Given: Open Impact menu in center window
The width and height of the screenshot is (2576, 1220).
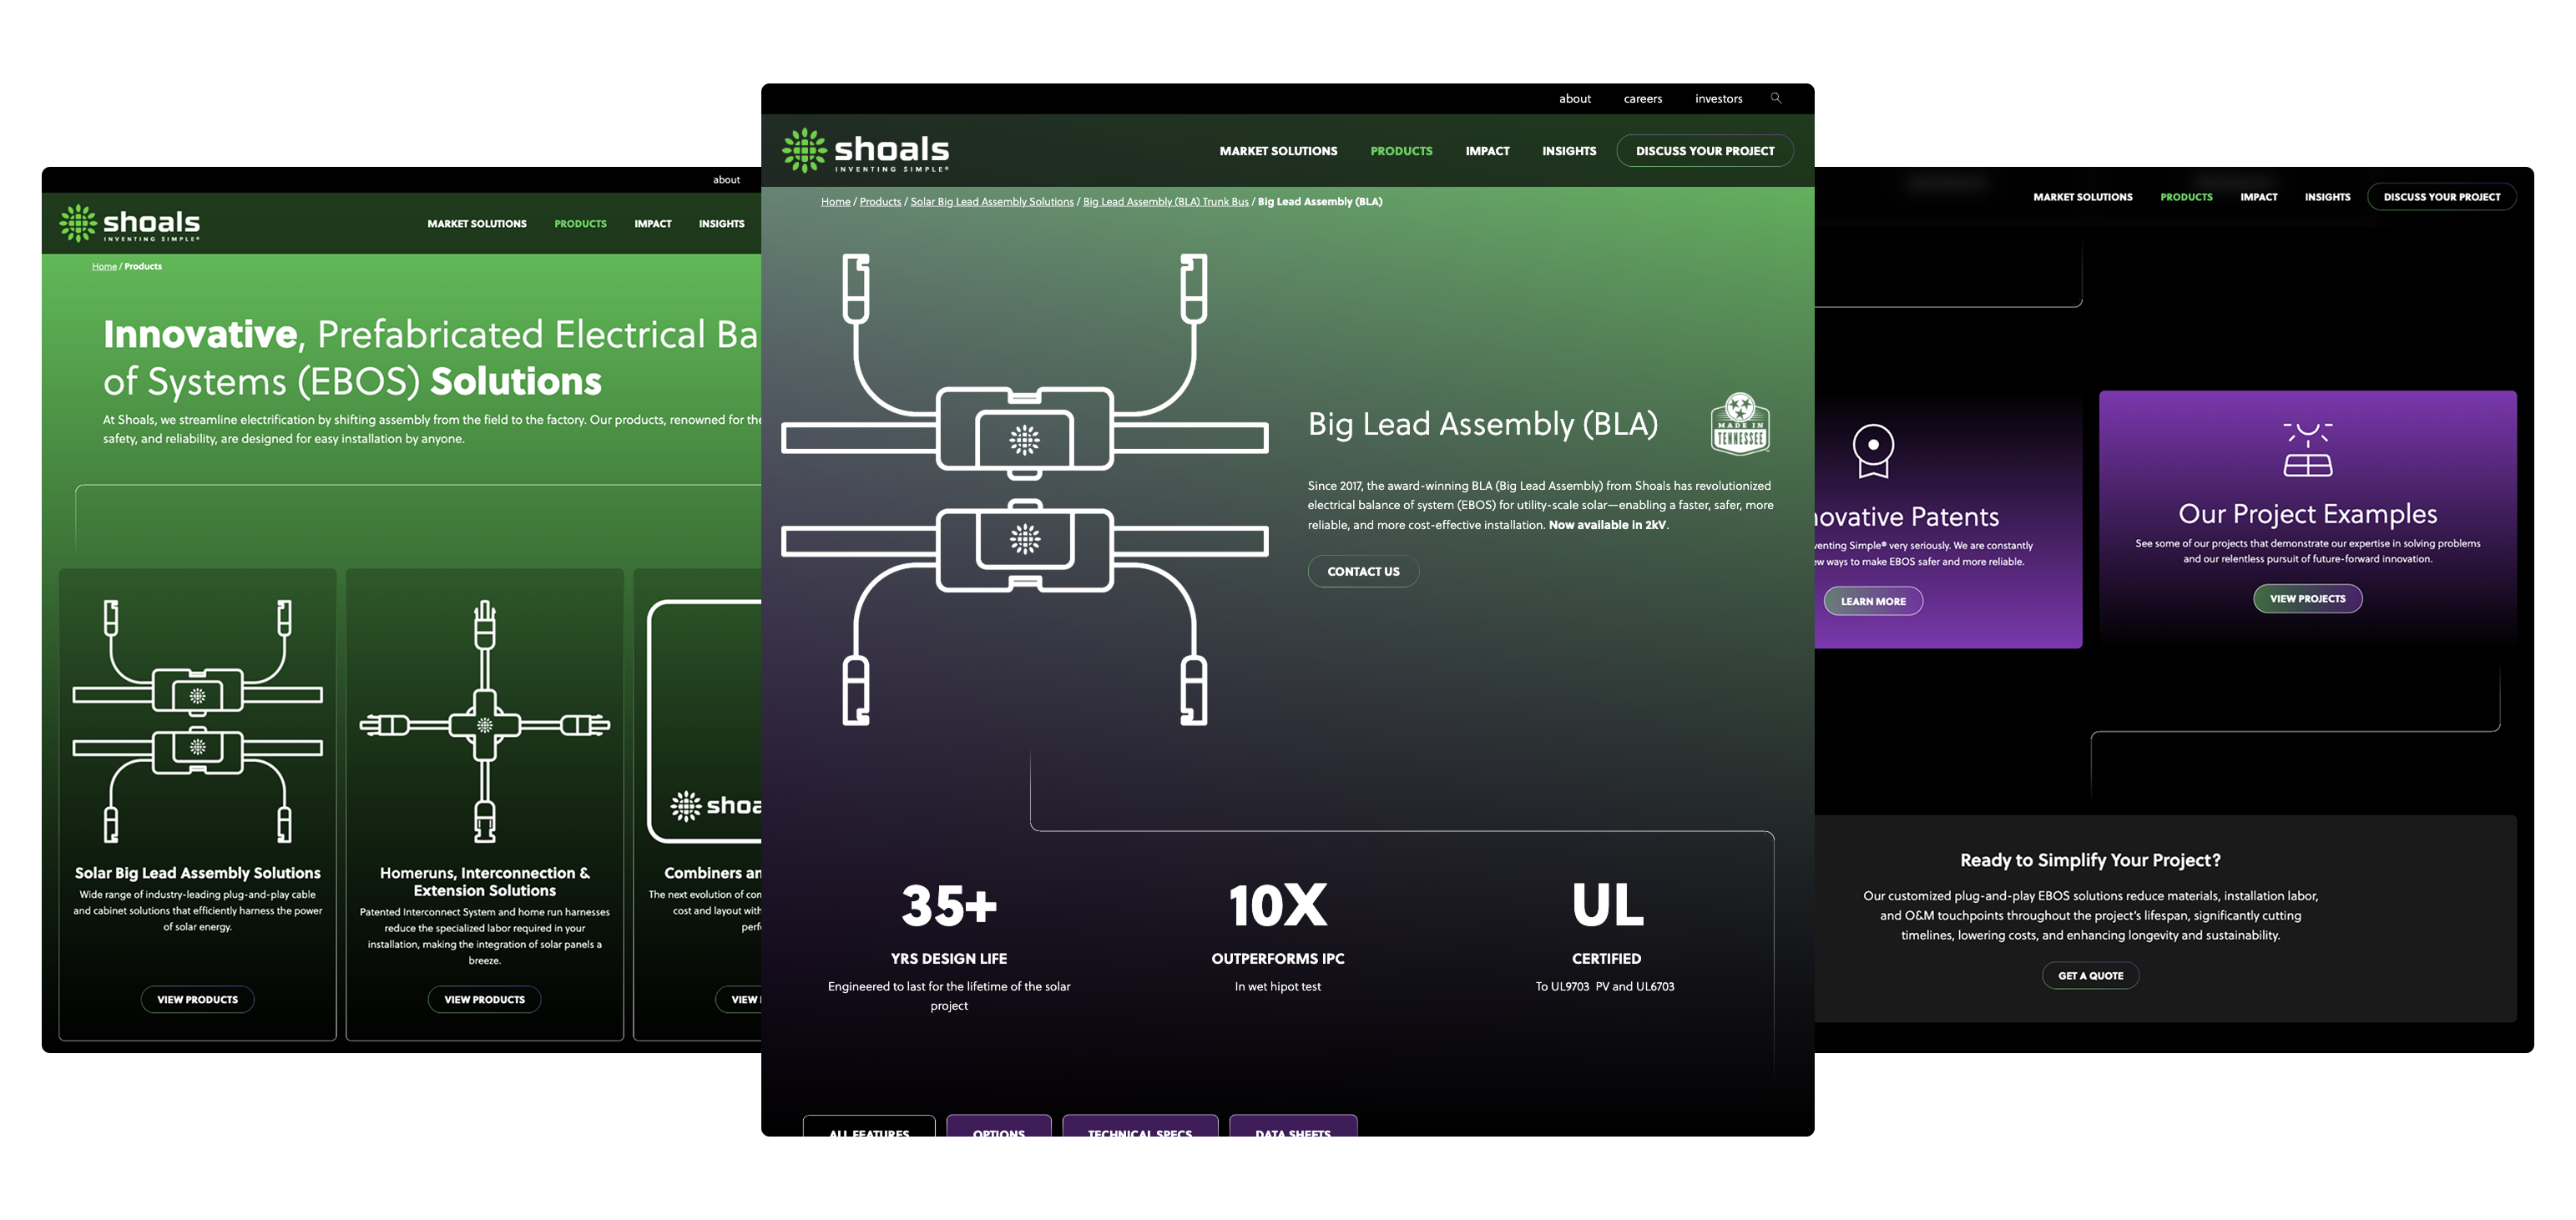Looking at the screenshot, I should pyautogui.click(x=1488, y=151).
